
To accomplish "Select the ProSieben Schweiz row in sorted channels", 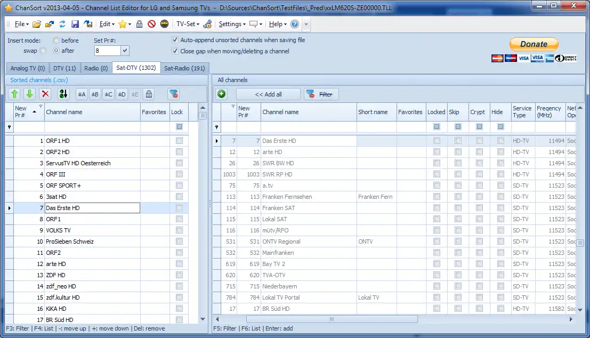I will pyautogui.click(x=97, y=242).
